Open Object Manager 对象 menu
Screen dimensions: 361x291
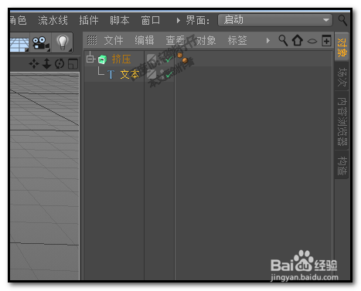tap(206, 40)
